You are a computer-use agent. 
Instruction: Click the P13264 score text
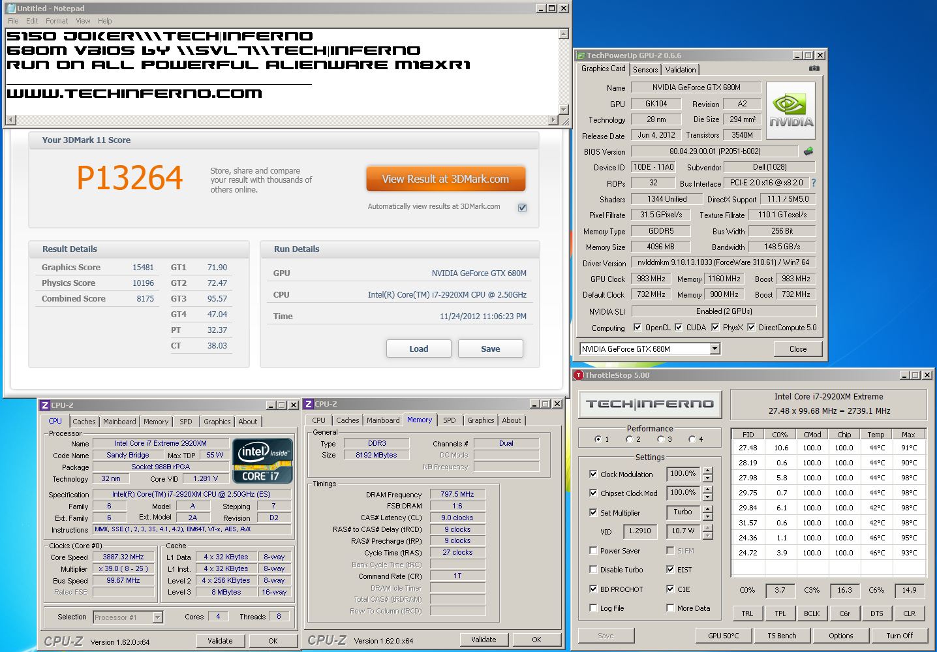[x=130, y=178]
